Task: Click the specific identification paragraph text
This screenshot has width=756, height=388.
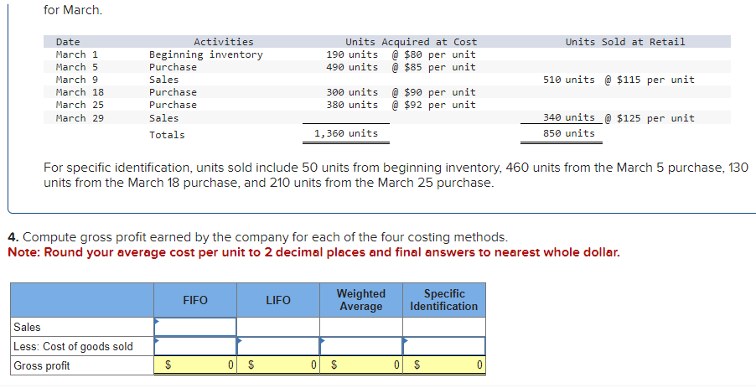Action: pyautogui.click(x=396, y=175)
